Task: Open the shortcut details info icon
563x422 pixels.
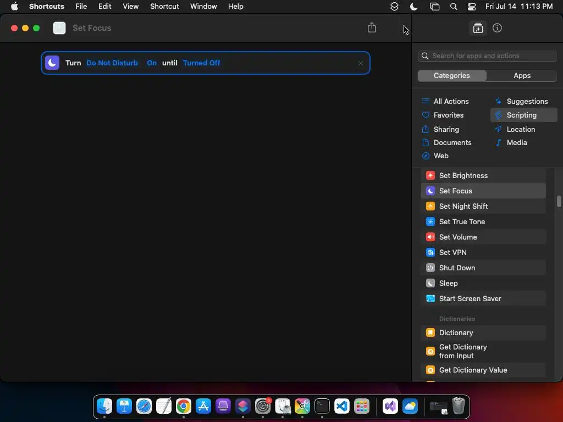Action: (497, 28)
